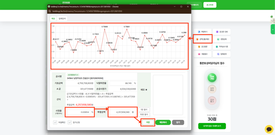
Task: Open the 적격심사기준 clipboard icon
Action: [218, 47]
